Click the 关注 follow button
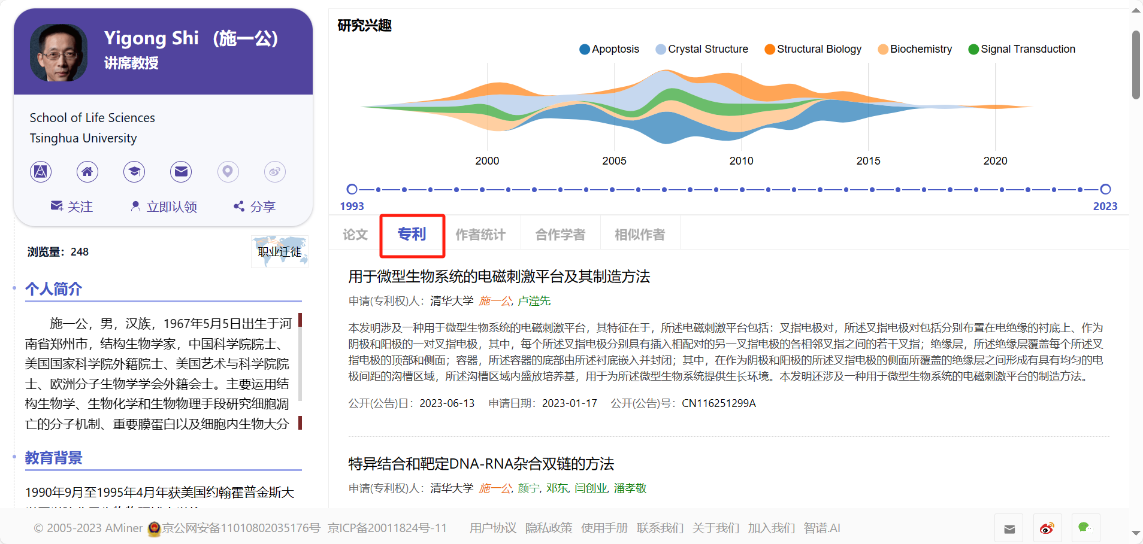The width and height of the screenshot is (1143, 544). point(72,206)
